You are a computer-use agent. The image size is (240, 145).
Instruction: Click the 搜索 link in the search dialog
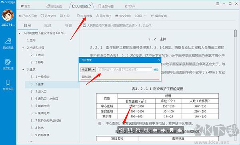(156, 70)
